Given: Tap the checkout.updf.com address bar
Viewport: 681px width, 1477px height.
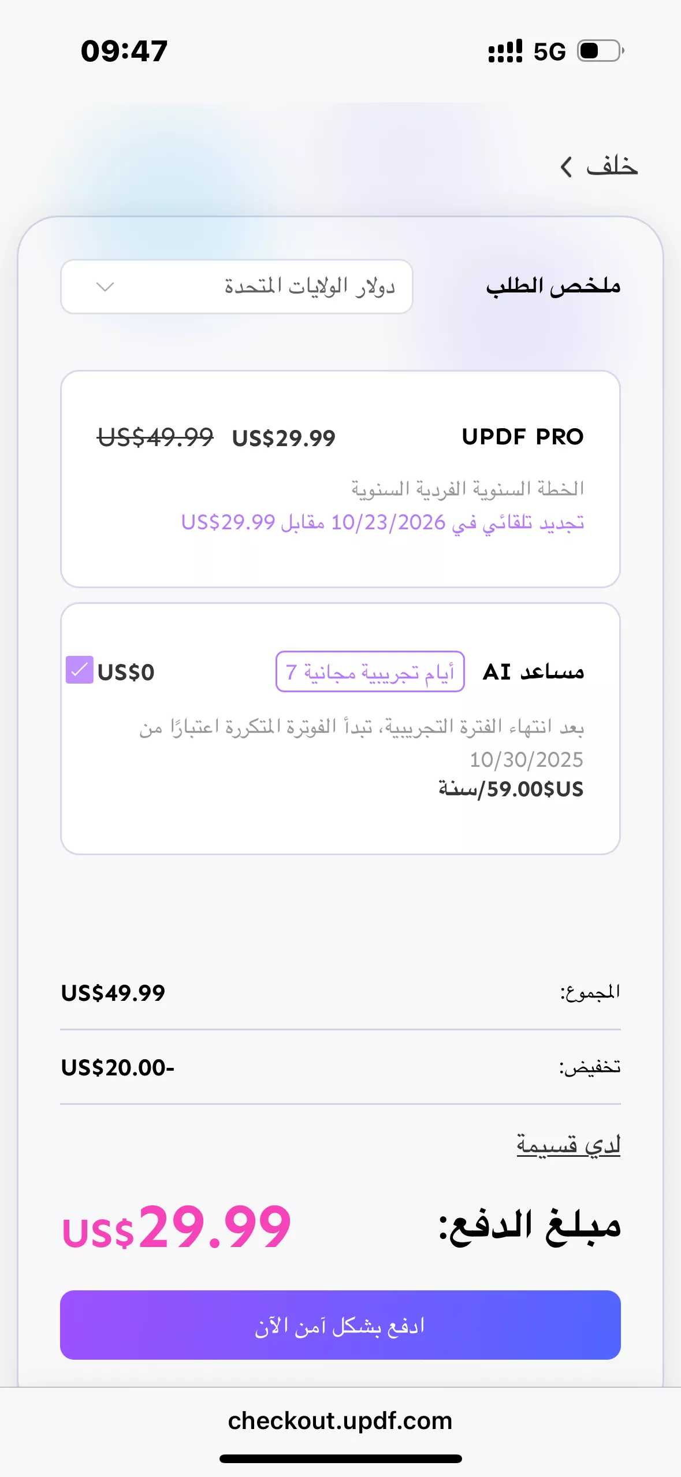Looking at the screenshot, I should click(x=340, y=1420).
